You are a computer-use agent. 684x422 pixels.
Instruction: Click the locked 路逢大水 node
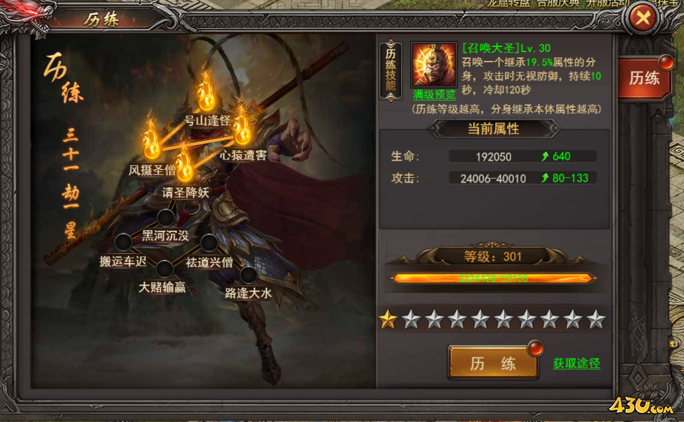(249, 275)
